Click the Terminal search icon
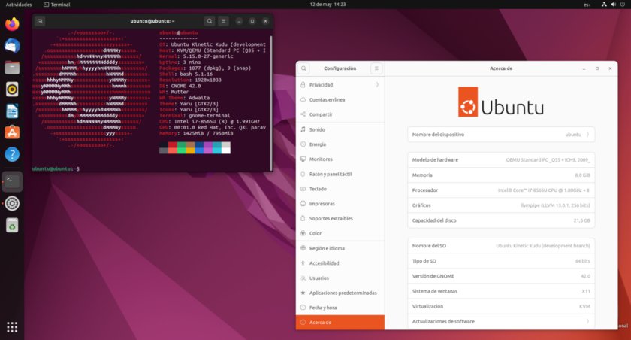Screen dimensions: 631x340 click(x=210, y=21)
